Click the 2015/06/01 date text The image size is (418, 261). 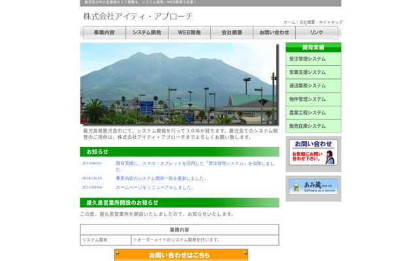click(x=91, y=163)
